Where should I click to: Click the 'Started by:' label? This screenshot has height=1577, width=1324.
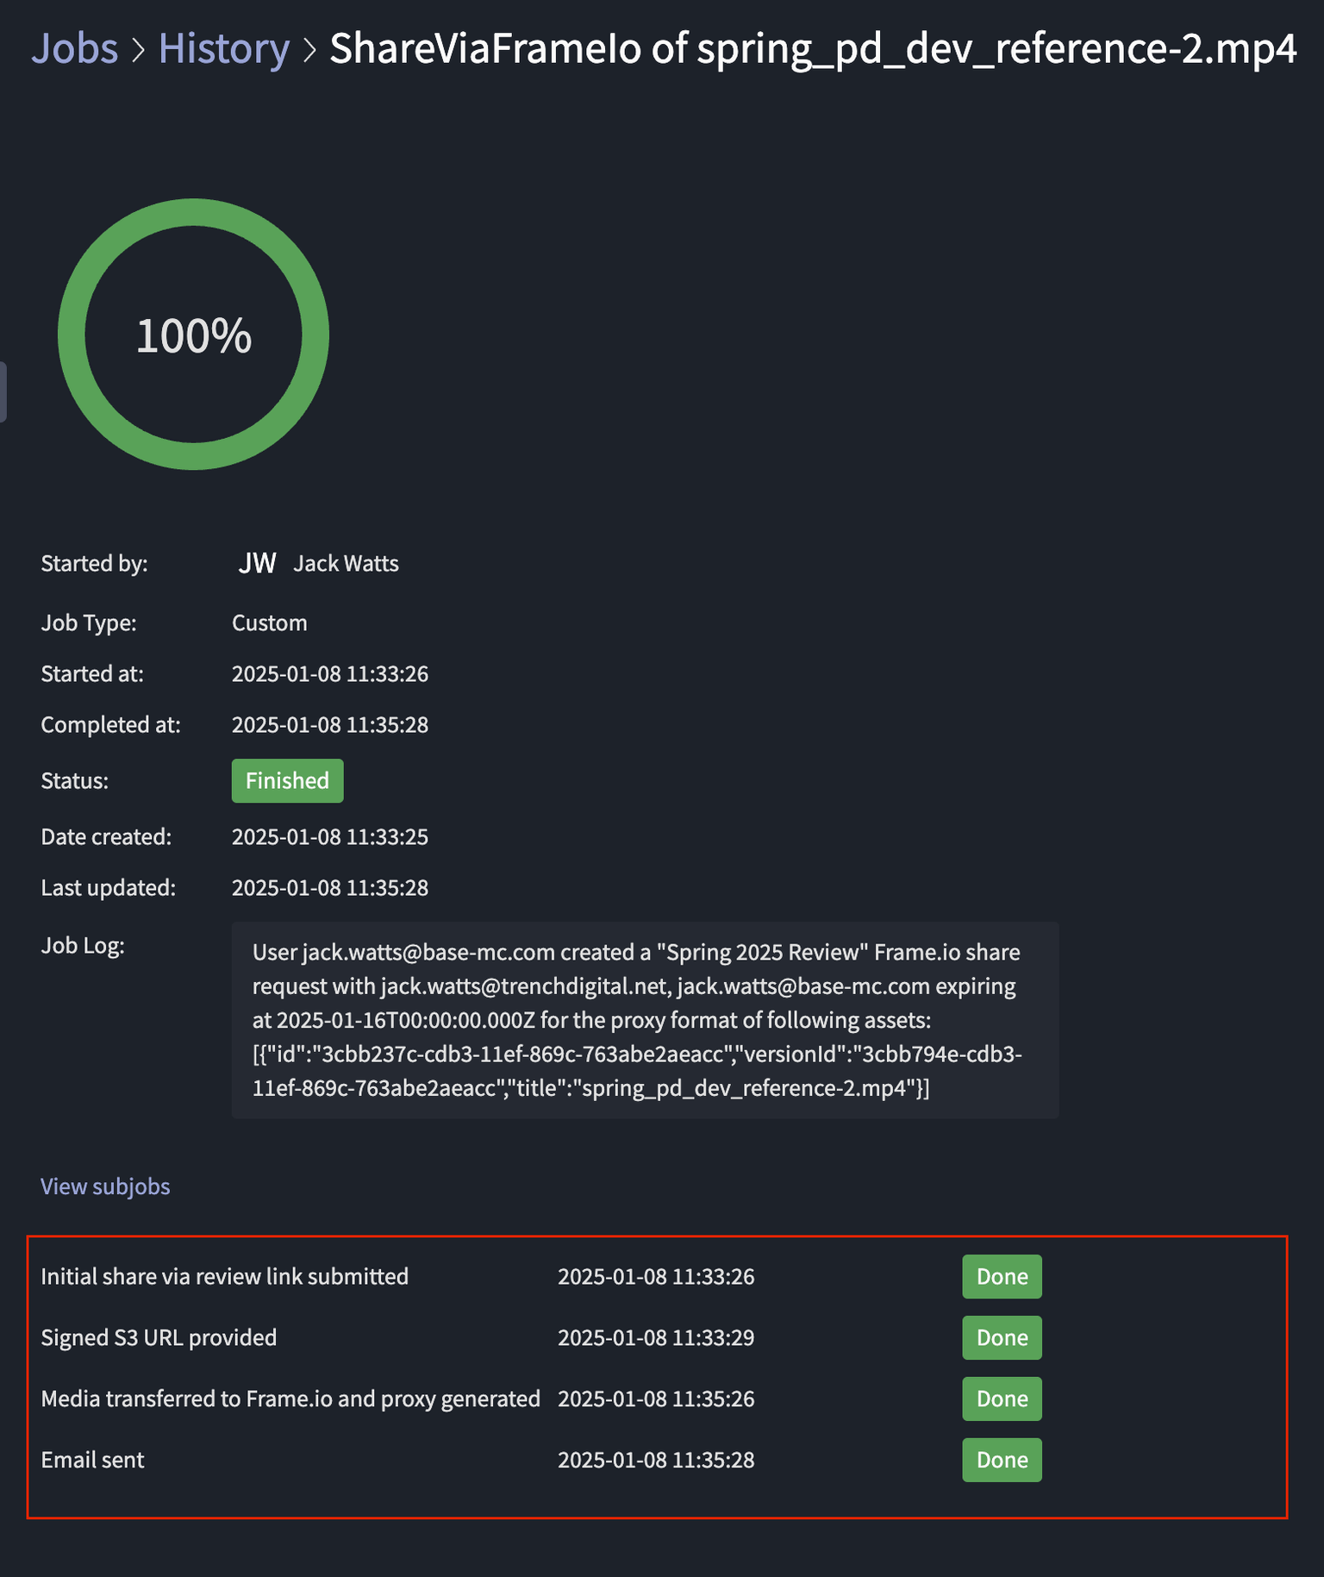pyautogui.click(x=94, y=563)
